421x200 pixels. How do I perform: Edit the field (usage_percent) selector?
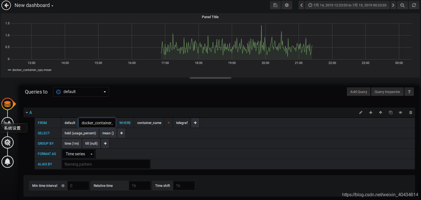(x=80, y=133)
